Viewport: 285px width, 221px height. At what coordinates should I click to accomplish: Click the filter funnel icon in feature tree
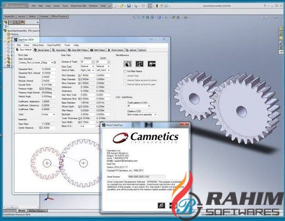click(x=5, y=27)
